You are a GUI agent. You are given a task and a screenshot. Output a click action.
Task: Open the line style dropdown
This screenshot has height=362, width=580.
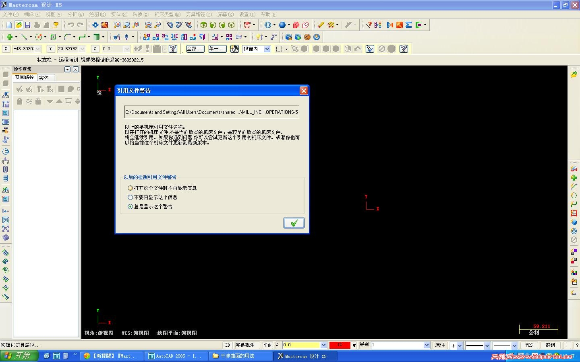click(x=487, y=346)
